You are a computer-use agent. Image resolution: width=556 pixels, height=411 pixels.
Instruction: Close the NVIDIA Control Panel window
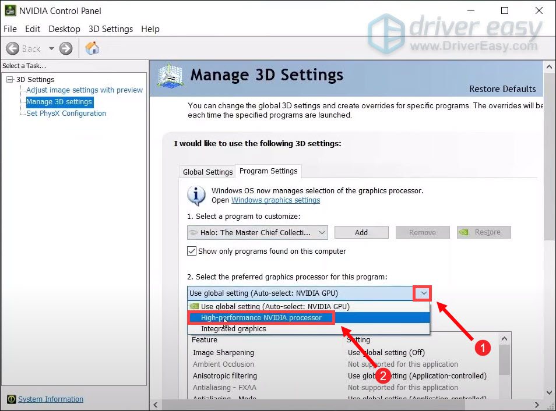click(x=539, y=10)
